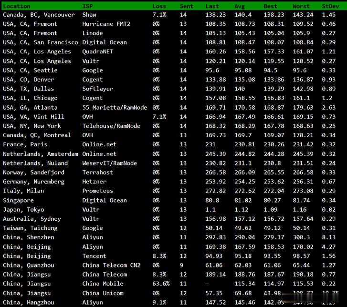
Task: Click 'Telehouse/RamNode' ISP text
Action: (111, 126)
